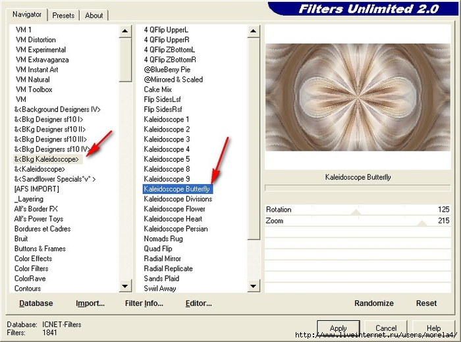Image resolution: width=461 pixels, height=342 pixels.
Task: Select &<Sandflower Specials*v*> category
Action: 55,179
